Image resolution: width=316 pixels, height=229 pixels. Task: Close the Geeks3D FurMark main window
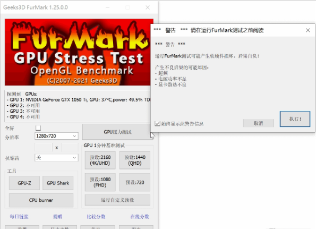click(148, 7)
